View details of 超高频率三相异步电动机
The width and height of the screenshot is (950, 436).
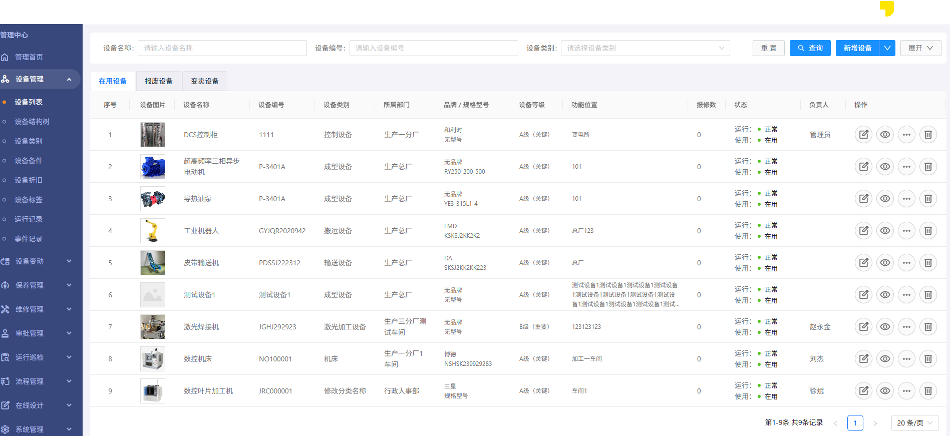[885, 167]
